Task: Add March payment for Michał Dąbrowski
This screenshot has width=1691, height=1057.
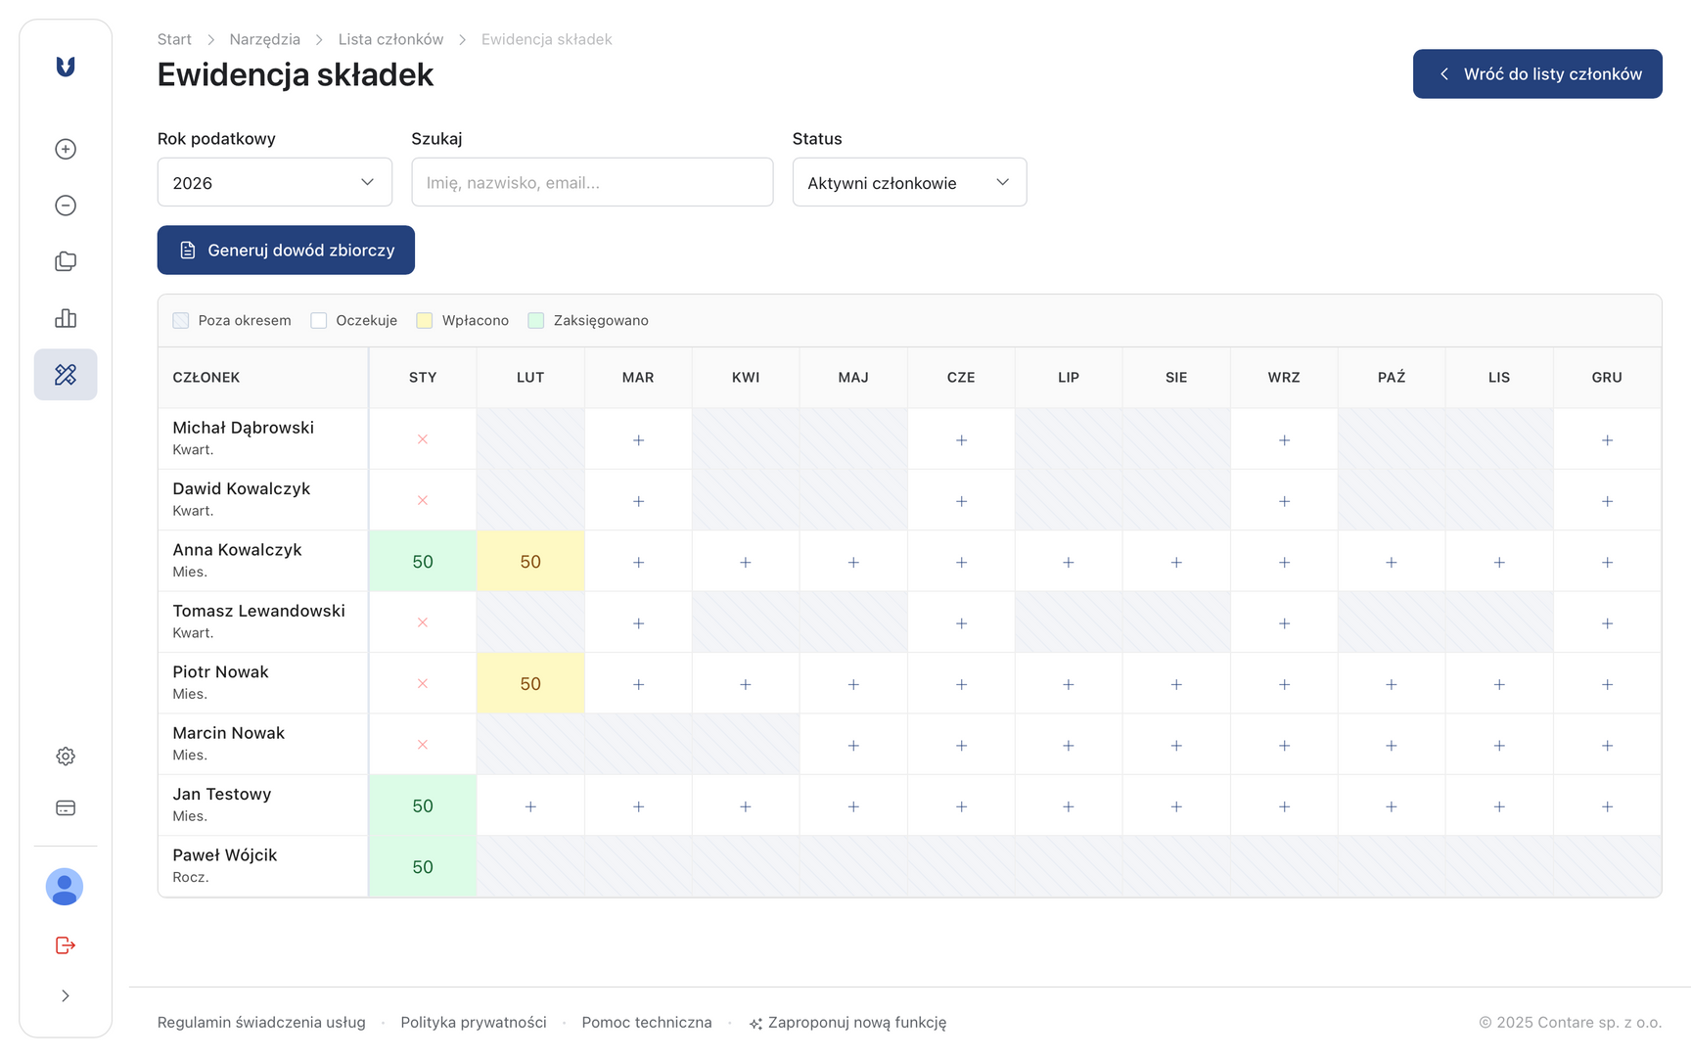Action: point(638,440)
